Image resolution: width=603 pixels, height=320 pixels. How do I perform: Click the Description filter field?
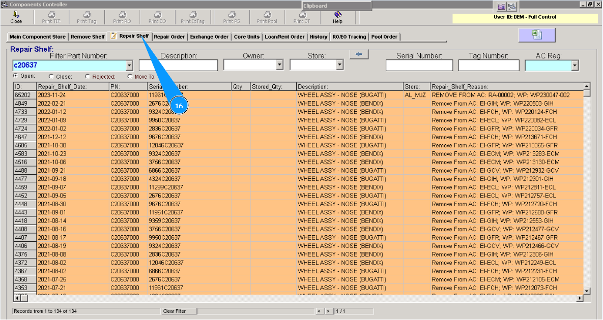click(179, 65)
